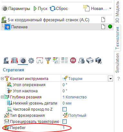Edit the Угол наклона value 0 °
Viewport: 123px width, 132px height.
tap(65, 91)
